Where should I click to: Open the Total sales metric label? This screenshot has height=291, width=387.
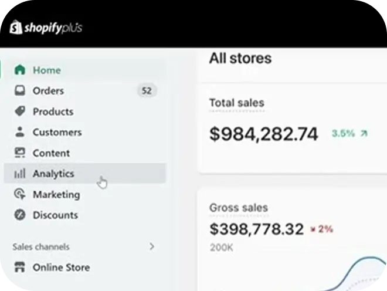pyautogui.click(x=236, y=103)
